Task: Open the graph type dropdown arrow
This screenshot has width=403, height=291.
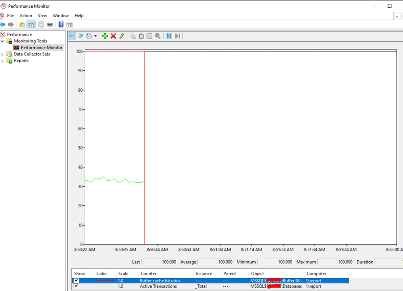Action: (95, 36)
